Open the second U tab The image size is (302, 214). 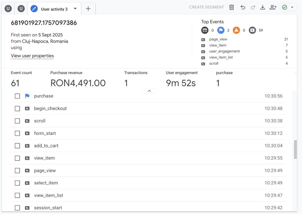tap(21, 9)
